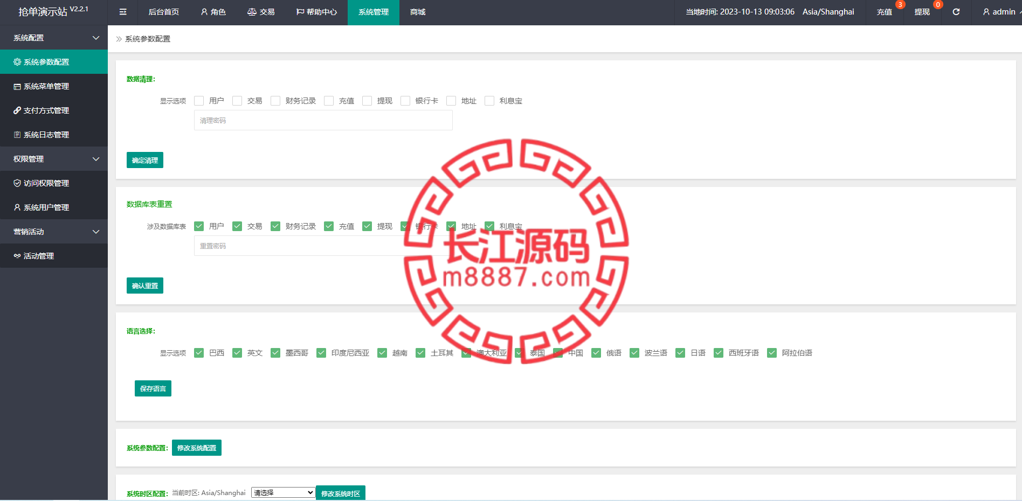Viewport: 1022px width, 501px height.
Task: Toggle the sidebar collapse hamburger icon
Action: [x=123, y=12]
